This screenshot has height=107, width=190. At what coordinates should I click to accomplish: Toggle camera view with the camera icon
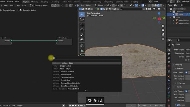(163, 34)
